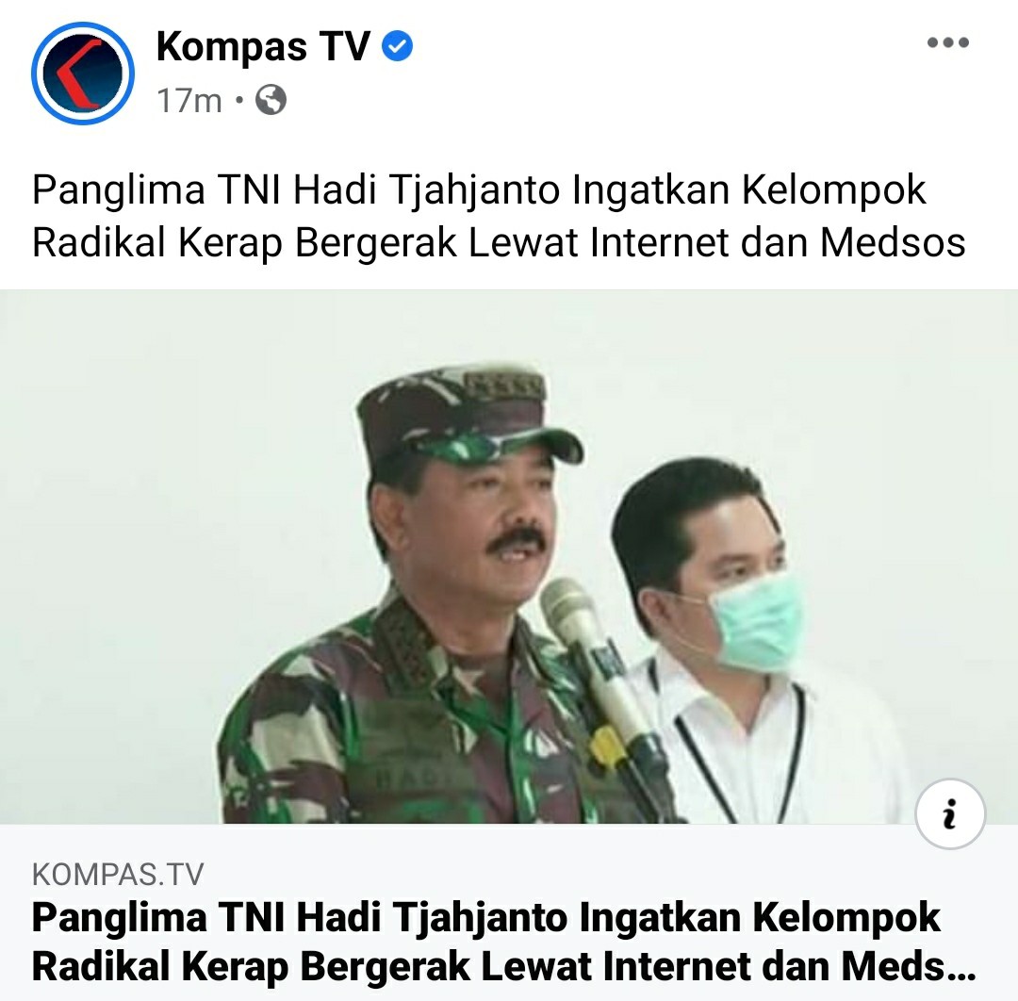Image resolution: width=1018 pixels, height=1001 pixels.
Task: Open the Kompas TV profile picture
Action: [x=83, y=74]
